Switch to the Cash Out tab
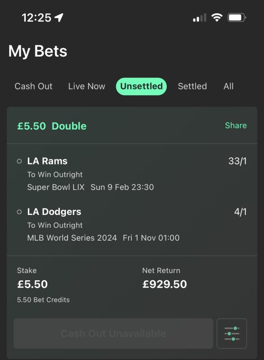 coord(33,86)
